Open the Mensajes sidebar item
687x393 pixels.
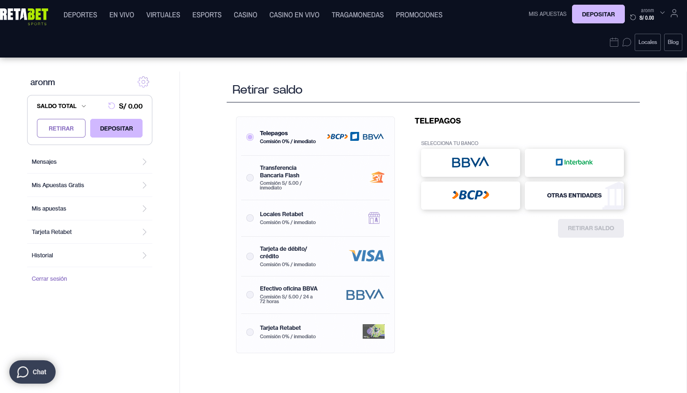[x=89, y=162]
